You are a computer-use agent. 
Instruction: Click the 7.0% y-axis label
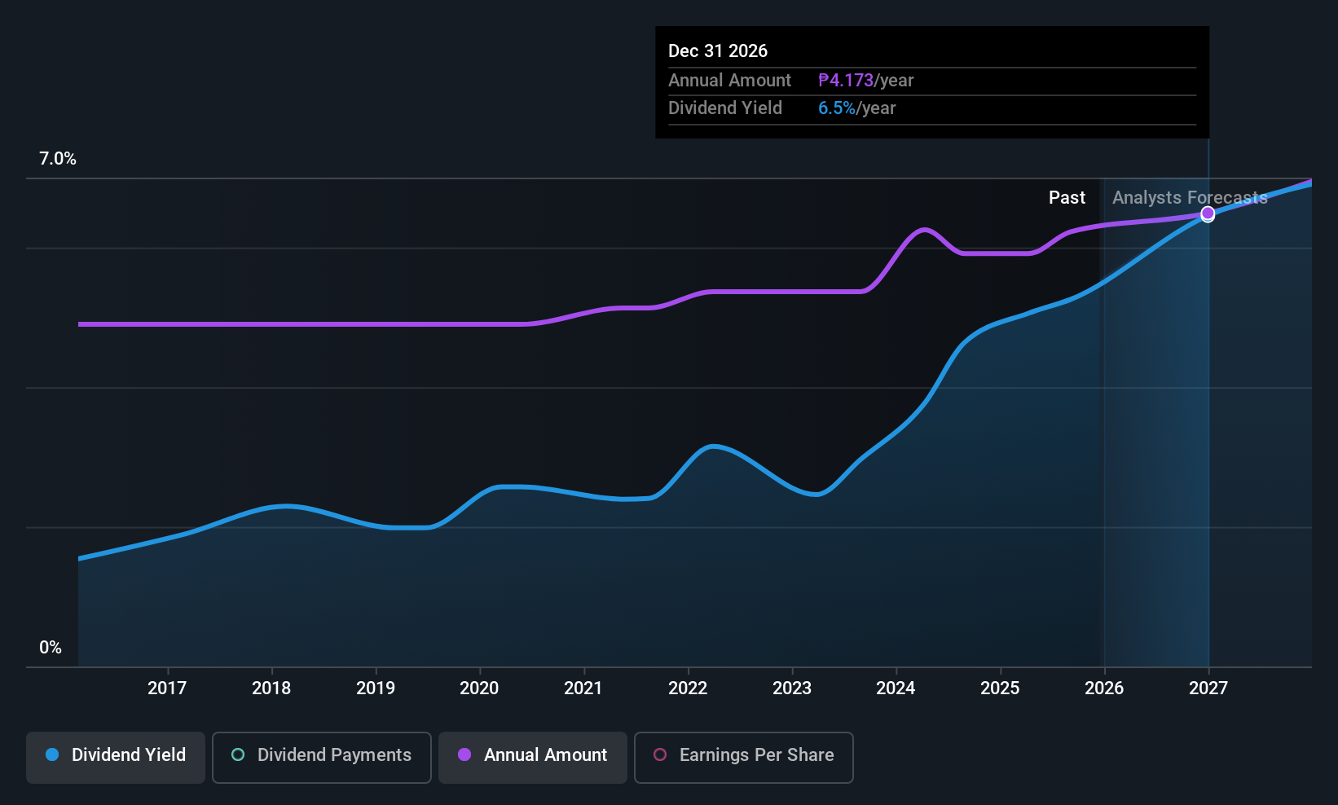coord(58,159)
